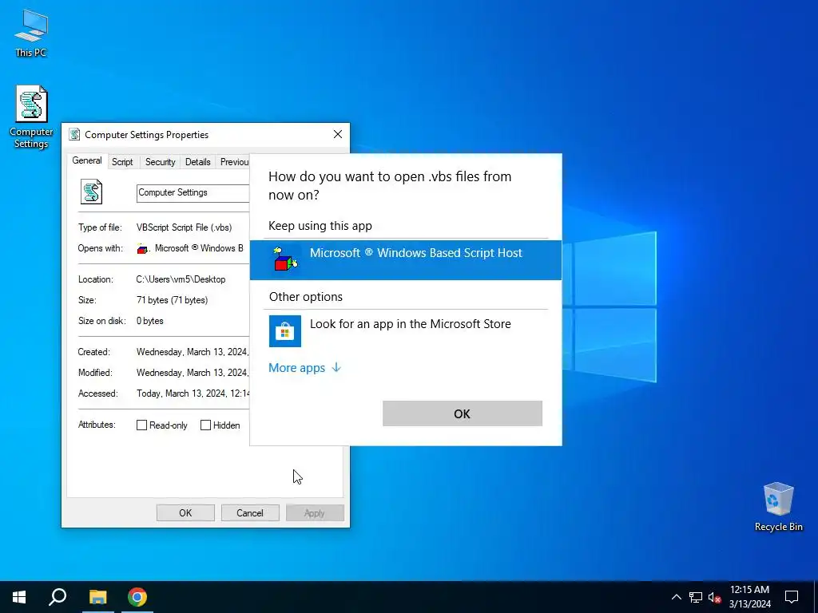The height and width of the screenshot is (613, 818).
Task: Click OK in Computer Settings Properties
Action: (x=185, y=513)
